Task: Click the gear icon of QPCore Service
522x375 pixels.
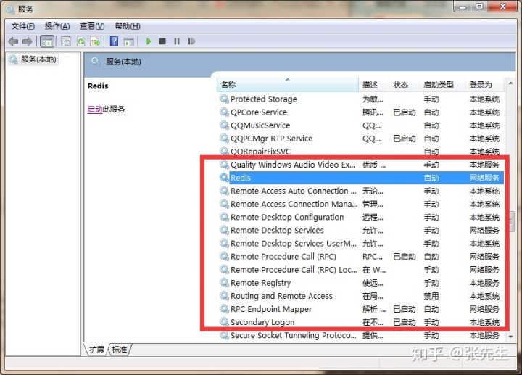Action: click(224, 112)
